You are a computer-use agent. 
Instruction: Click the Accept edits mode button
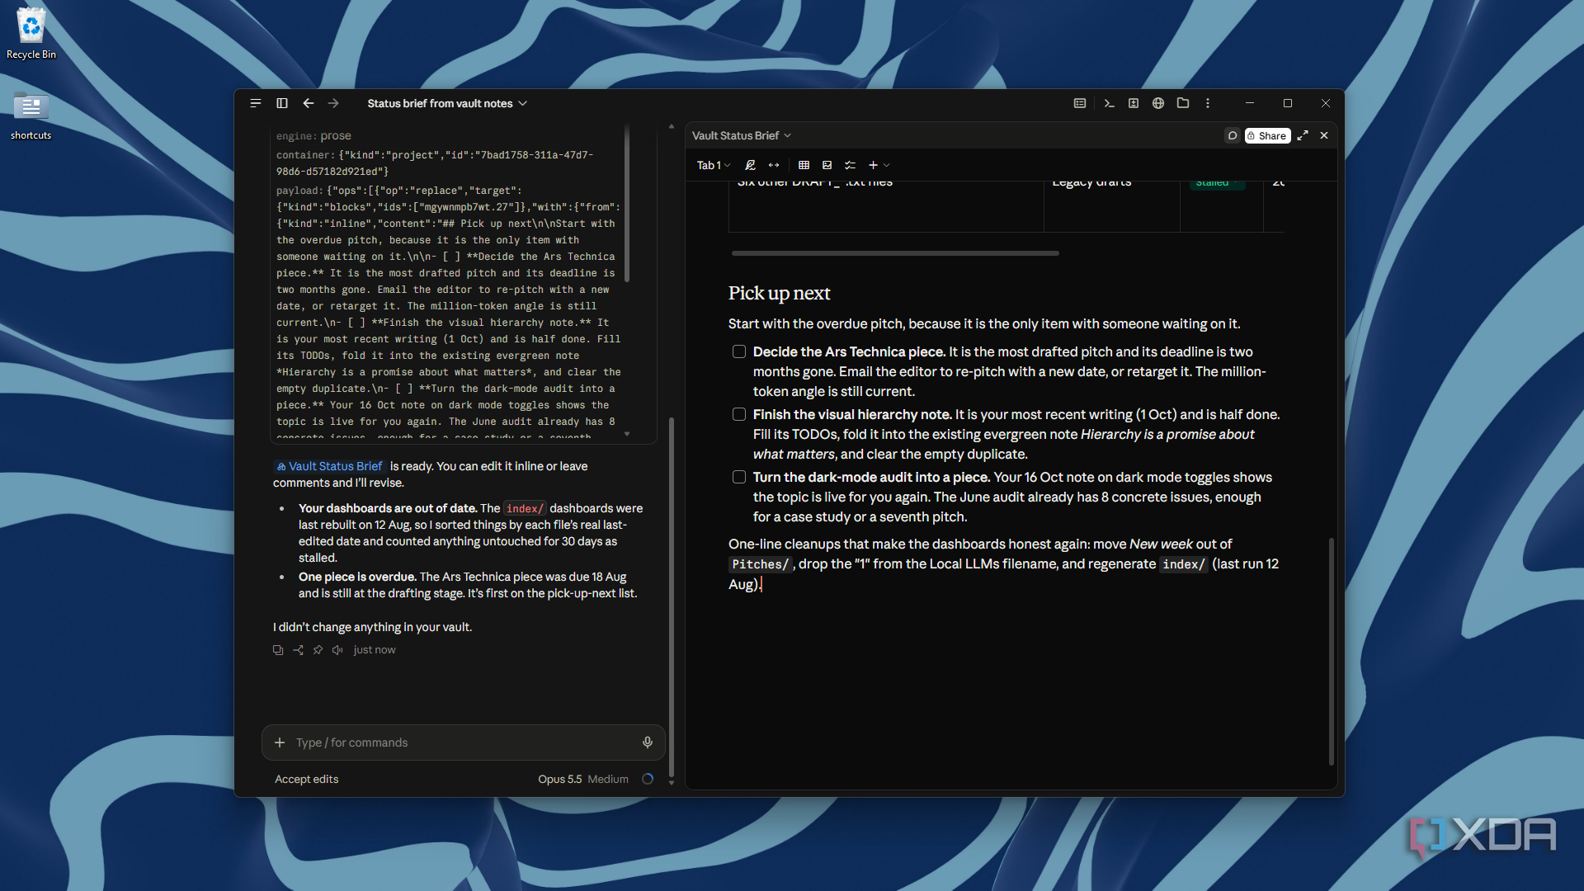307,779
